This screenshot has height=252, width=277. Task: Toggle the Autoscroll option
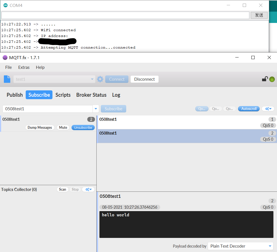(x=249, y=109)
